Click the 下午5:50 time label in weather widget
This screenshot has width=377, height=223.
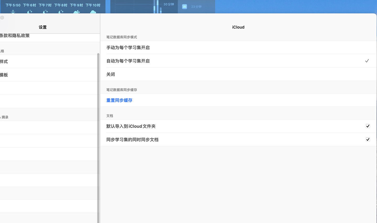point(13,5)
